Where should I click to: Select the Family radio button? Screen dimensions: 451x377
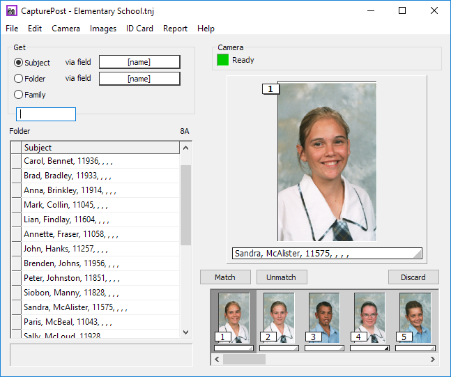point(18,95)
